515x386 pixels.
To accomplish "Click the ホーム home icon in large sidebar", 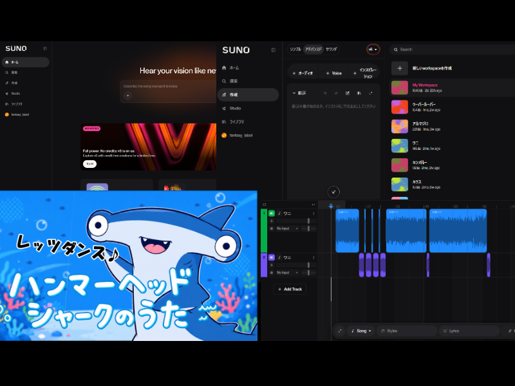I will [x=224, y=68].
